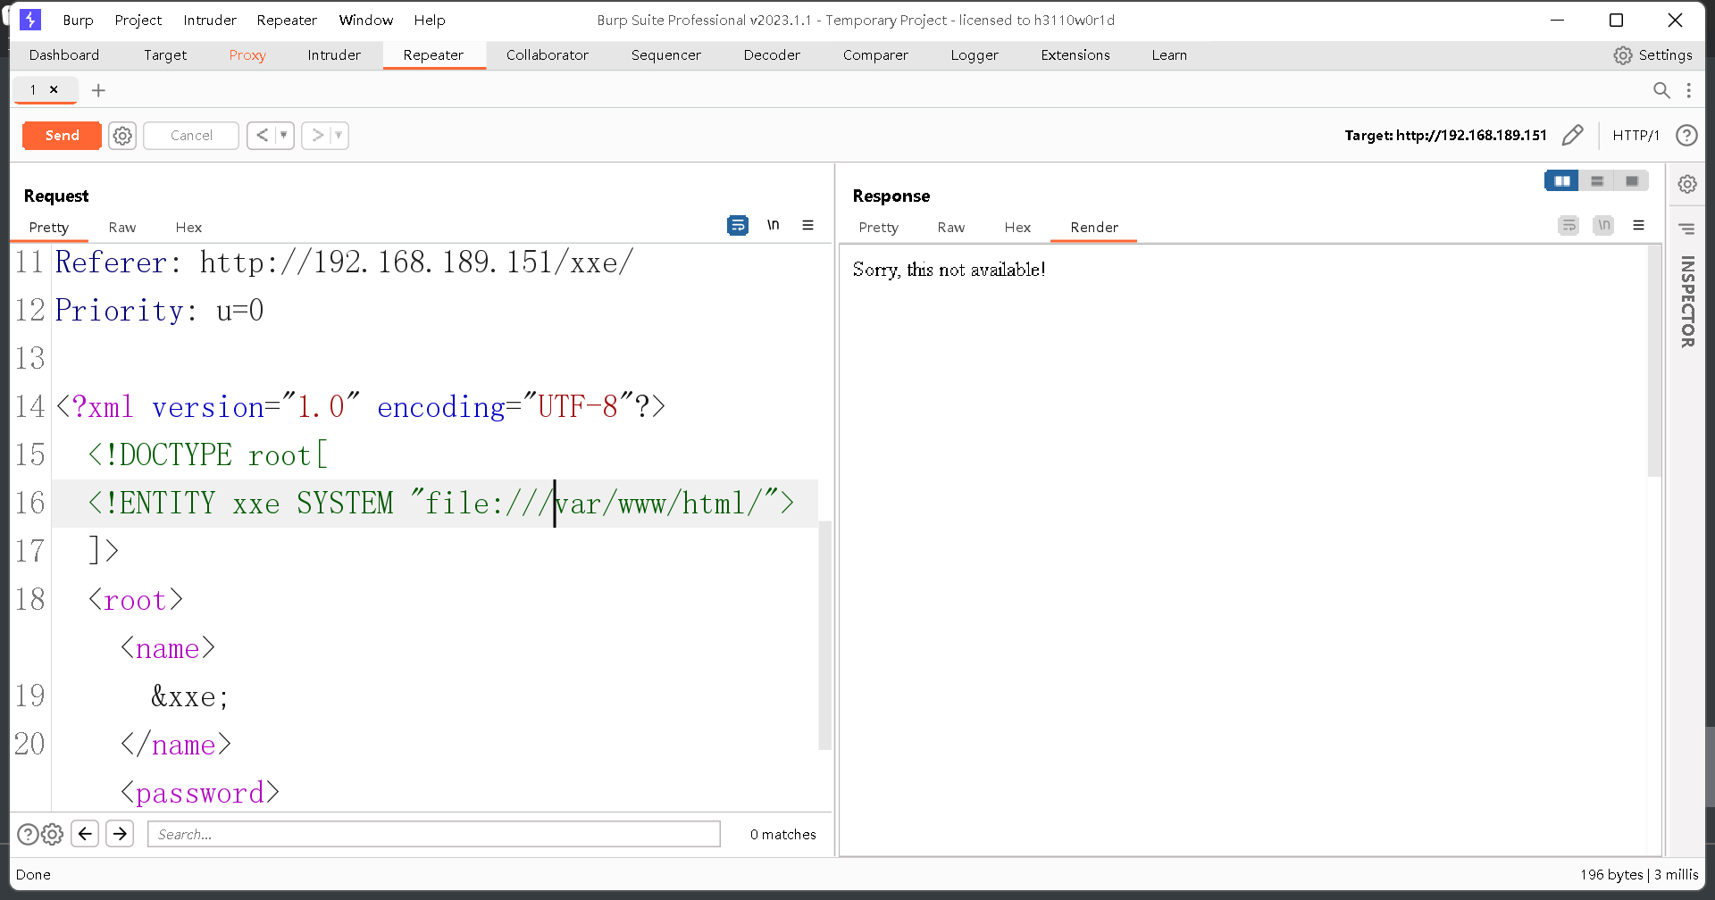This screenshot has width=1715, height=900.
Task: Edit target with the pencil icon
Action: click(x=1572, y=136)
